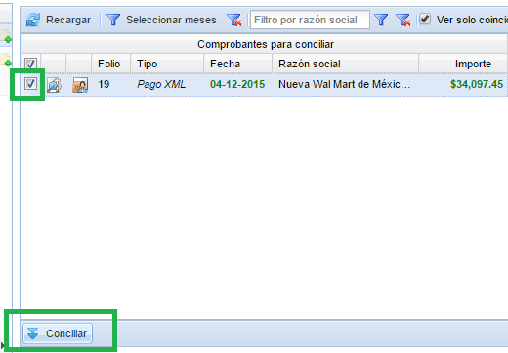508x353 pixels.
Task: Click the Recargar refresh icon
Action: tap(33, 20)
